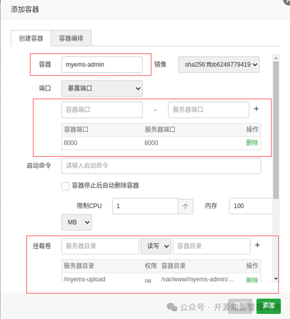Focus the 容器目录 mount input field

coord(211,246)
